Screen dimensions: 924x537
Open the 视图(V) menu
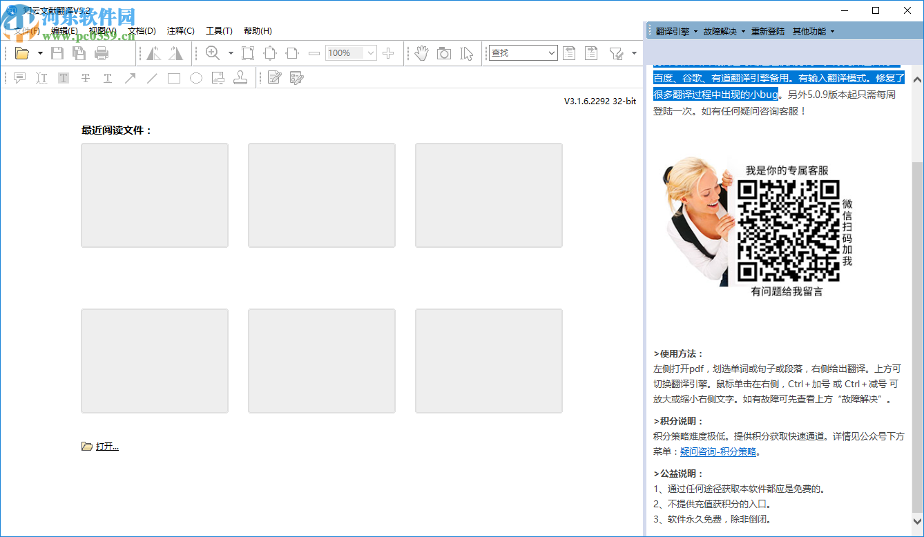(102, 31)
